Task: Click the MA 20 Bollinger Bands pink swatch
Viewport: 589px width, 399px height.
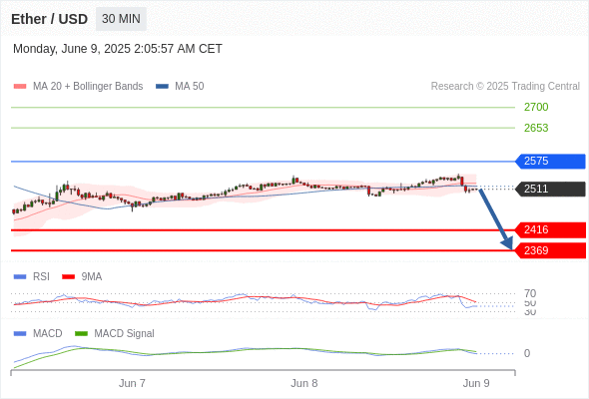Action: [x=20, y=87]
